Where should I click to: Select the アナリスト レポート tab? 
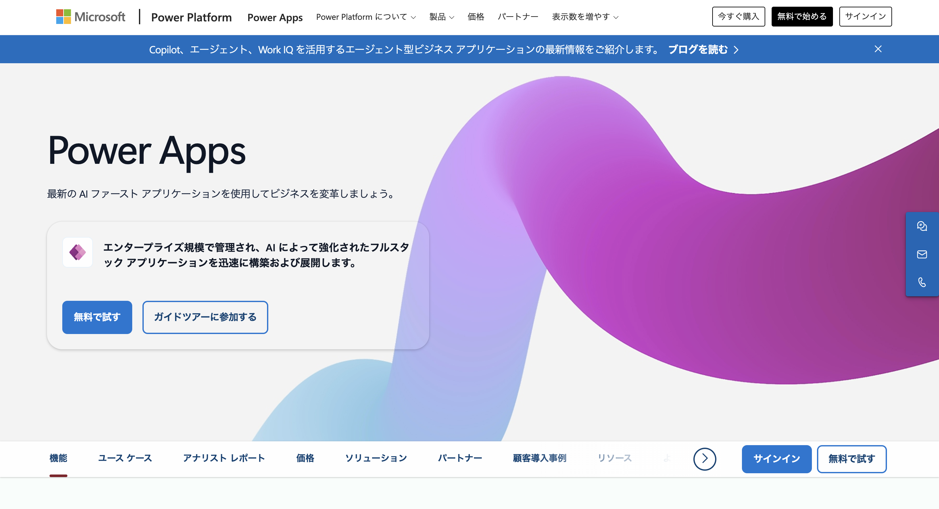point(224,458)
